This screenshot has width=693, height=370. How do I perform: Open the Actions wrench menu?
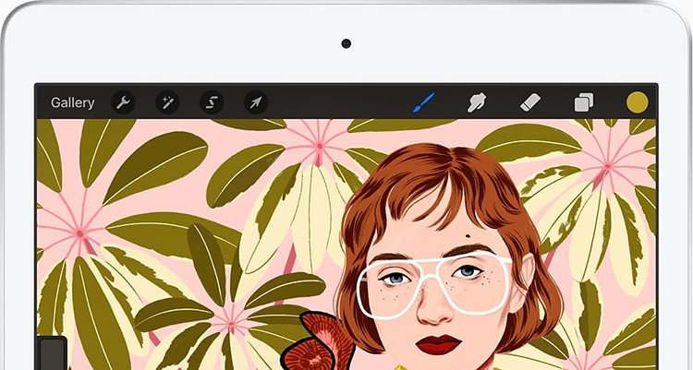tap(123, 102)
